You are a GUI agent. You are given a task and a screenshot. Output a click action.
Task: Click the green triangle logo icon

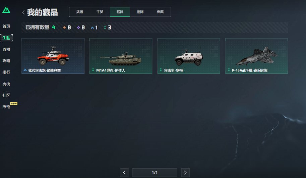(x=6, y=10)
